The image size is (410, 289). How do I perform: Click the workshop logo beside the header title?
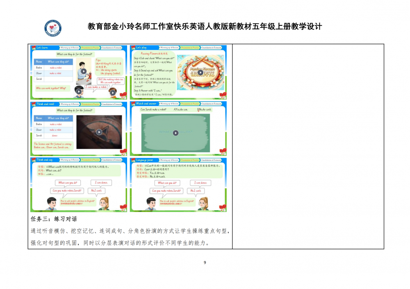click(x=53, y=28)
